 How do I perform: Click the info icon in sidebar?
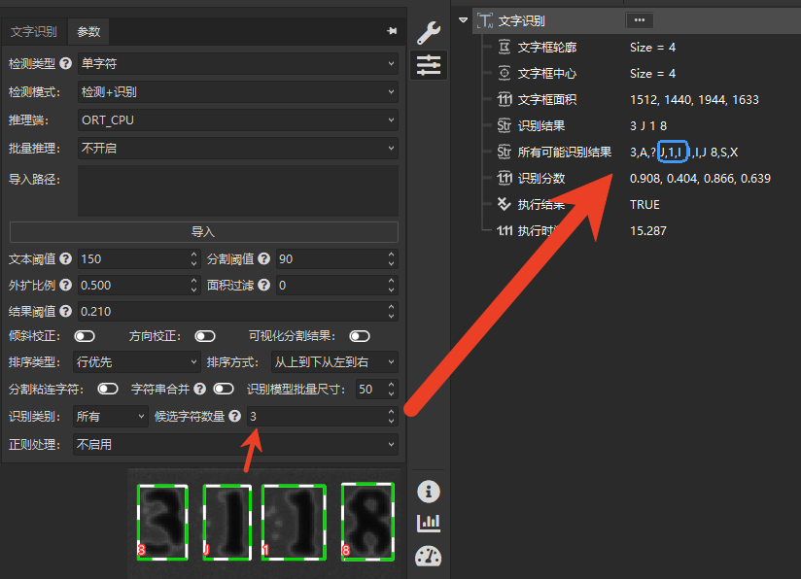[x=428, y=492]
